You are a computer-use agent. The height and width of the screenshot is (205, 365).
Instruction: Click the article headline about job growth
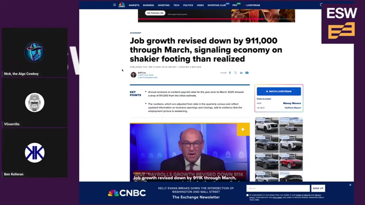(x=206, y=50)
